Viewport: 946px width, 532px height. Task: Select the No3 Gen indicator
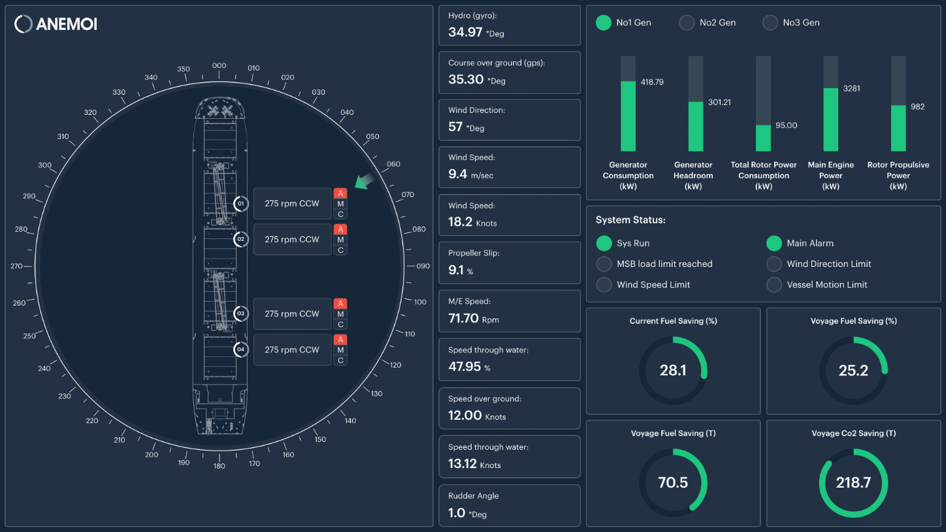(x=770, y=23)
